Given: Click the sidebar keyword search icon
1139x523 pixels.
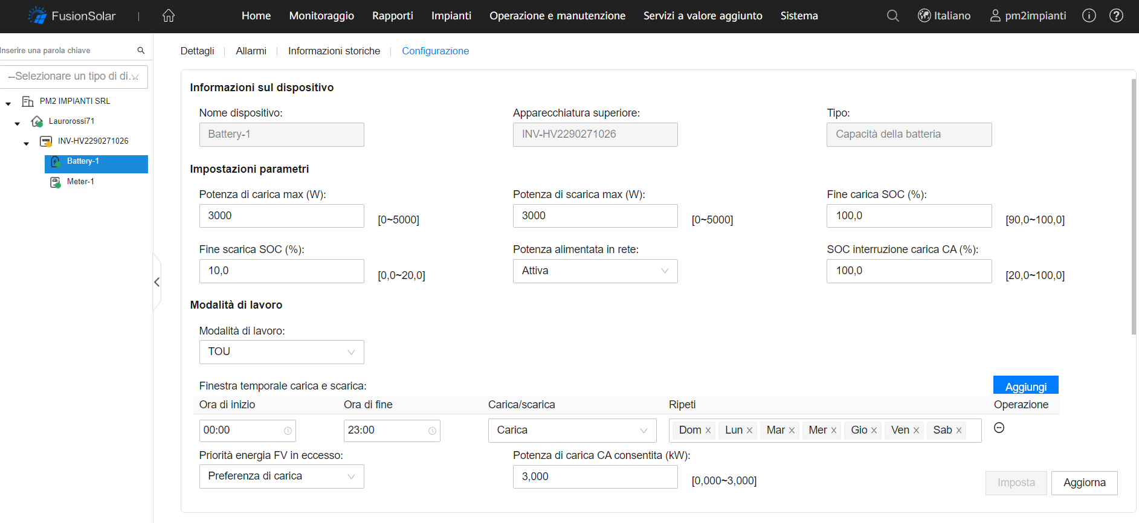Looking at the screenshot, I should tap(141, 51).
